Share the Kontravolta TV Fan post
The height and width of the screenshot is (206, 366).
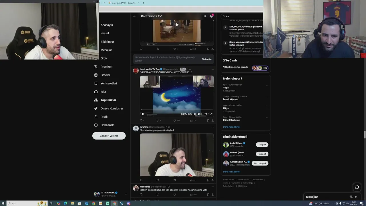pyautogui.click(x=212, y=120)
